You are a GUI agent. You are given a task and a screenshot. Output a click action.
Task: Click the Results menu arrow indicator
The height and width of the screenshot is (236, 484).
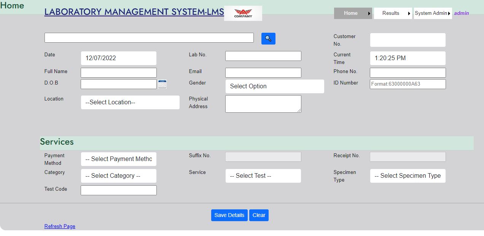(409, 13)
